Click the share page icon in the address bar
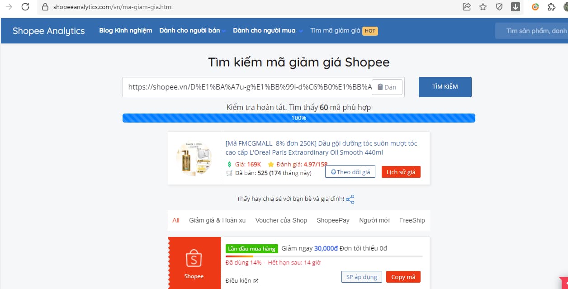The width and height of the screenshot is (568, 289). (x=467, y=7)
